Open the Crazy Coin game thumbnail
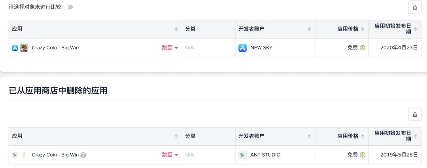The image size is (427, 168). (24, 48)
